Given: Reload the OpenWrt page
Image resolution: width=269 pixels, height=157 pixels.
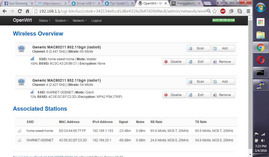Looking at the screenshot, I should pyautogui.click(x=20, y=11).
